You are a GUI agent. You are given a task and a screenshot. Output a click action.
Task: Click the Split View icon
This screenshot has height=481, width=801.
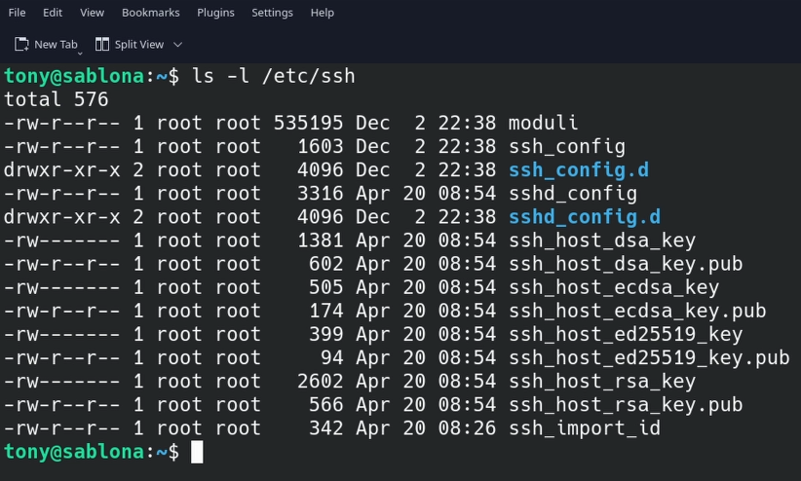coord(102,45)
